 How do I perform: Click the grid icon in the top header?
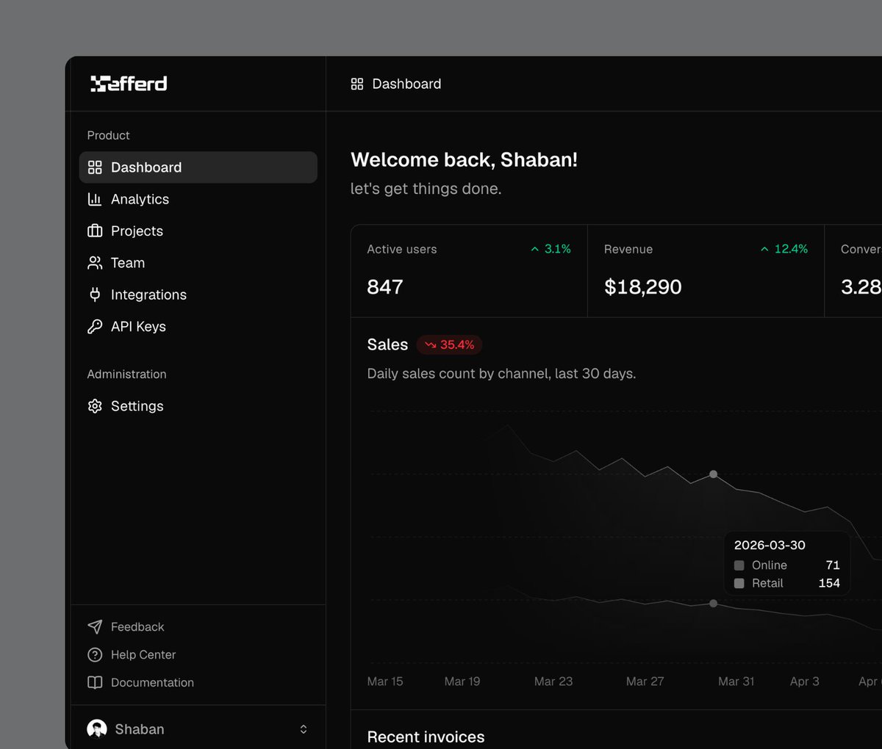357,84
